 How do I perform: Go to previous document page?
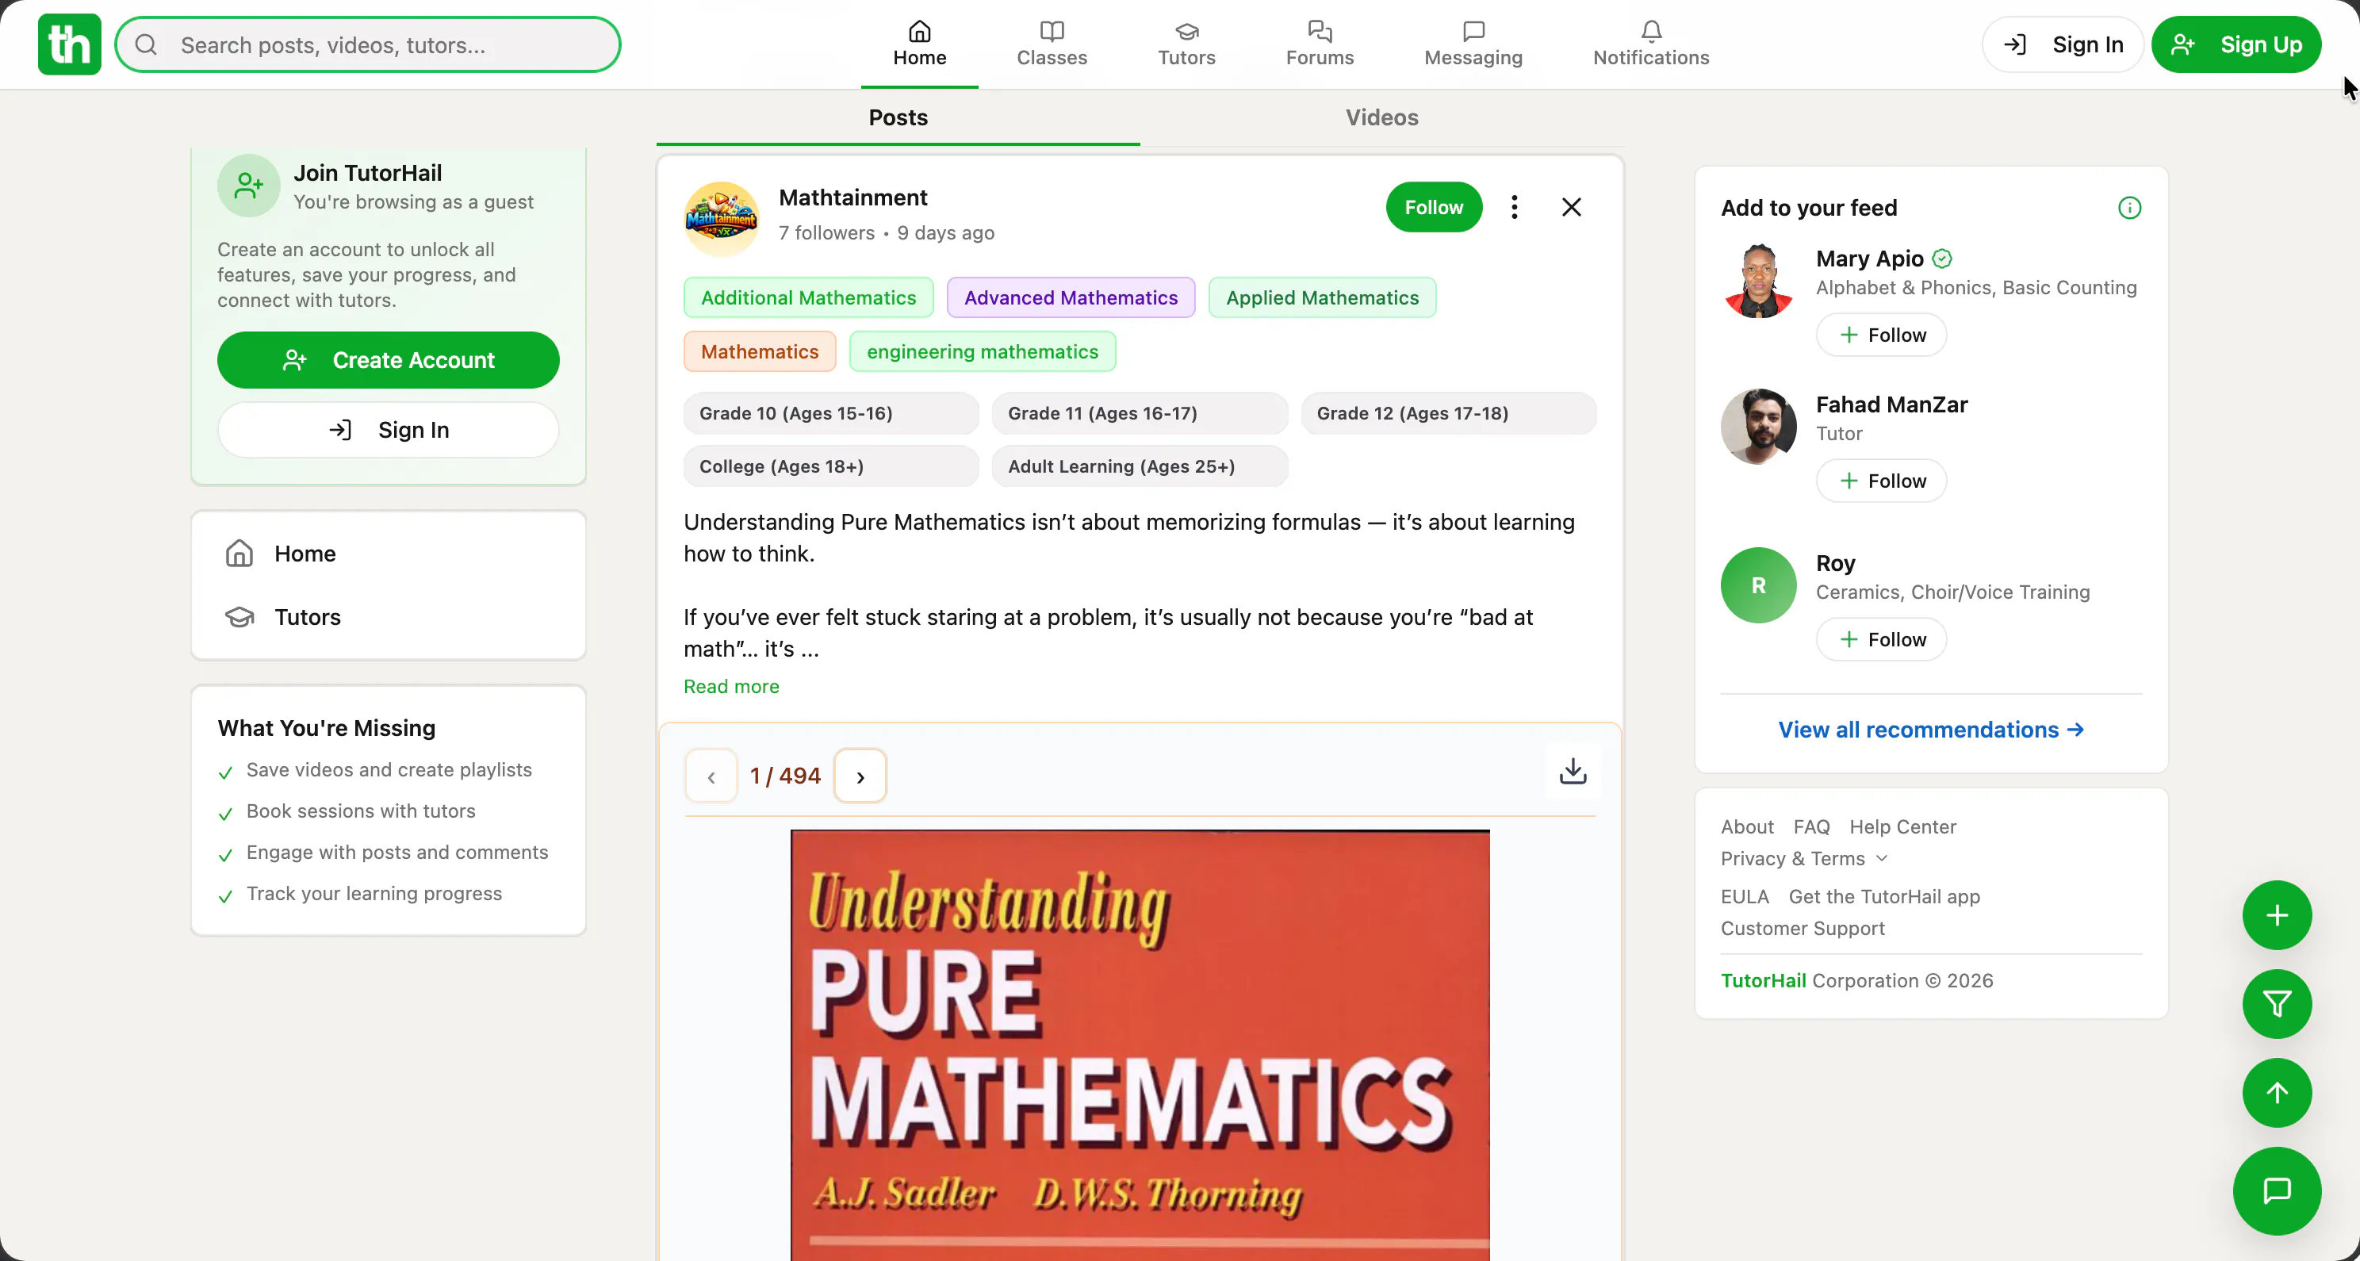point(711,776)
